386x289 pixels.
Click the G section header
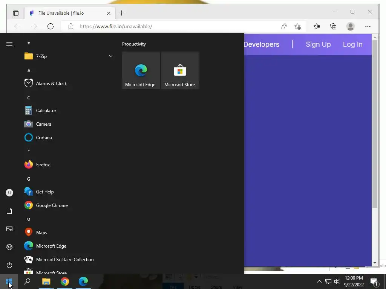(29, 179)
